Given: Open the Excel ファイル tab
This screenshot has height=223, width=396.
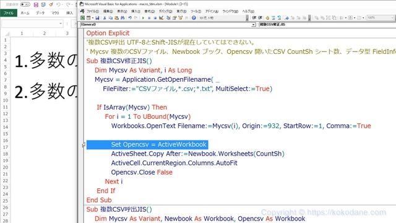Looking at the screenshot, I should click(9, 13).
